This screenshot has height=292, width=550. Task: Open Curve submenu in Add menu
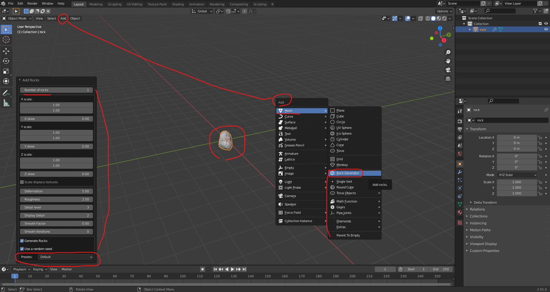(302, 117)
